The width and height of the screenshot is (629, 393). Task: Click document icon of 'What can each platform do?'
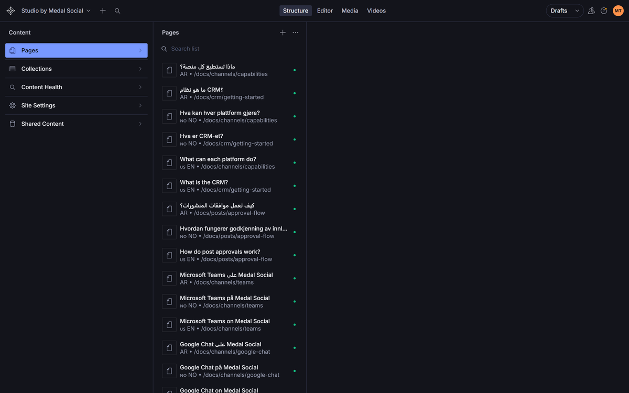pyautogui.click(x=169, y=162)
